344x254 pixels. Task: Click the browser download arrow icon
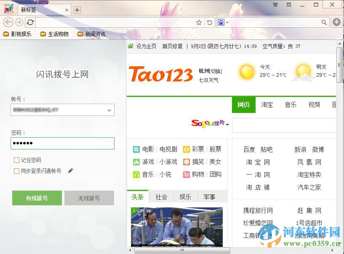336,22
